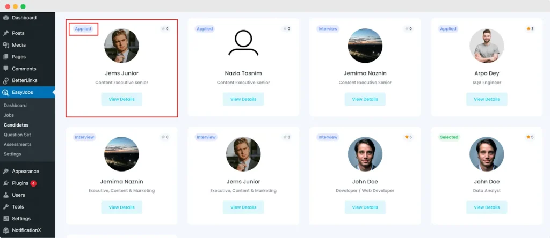Screen dimensions: 550x238
Task: Click the Appearance brush icon
Action: pyautogui.click(x=6, y=172)
